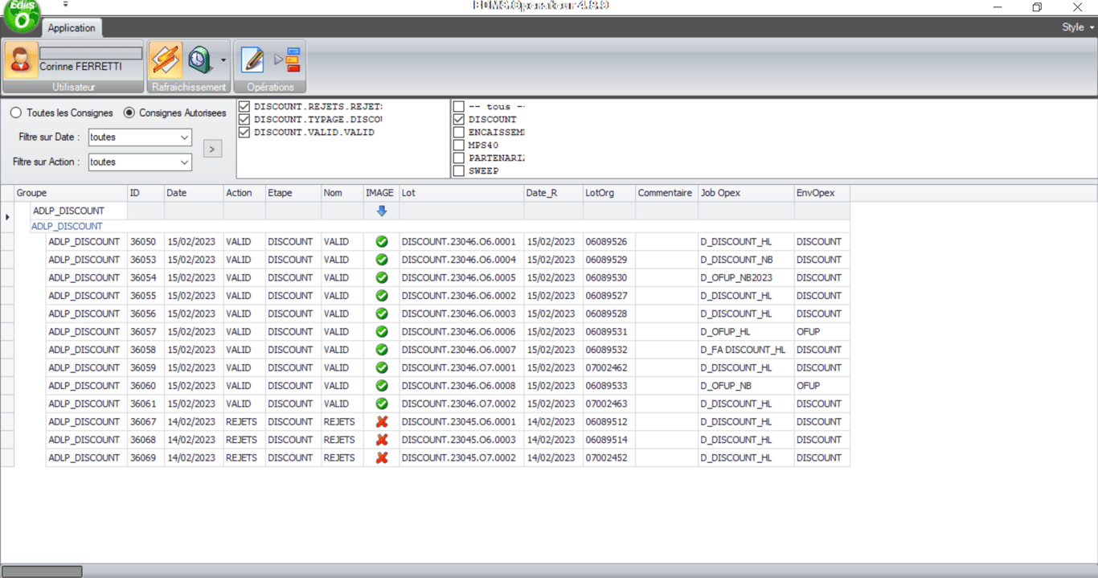Click the Corinne FERRETTI user avatar icon

pyautogui.click(x=20, y=60)
